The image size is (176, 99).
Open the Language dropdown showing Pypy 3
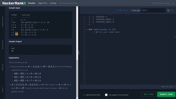[153, 10]
